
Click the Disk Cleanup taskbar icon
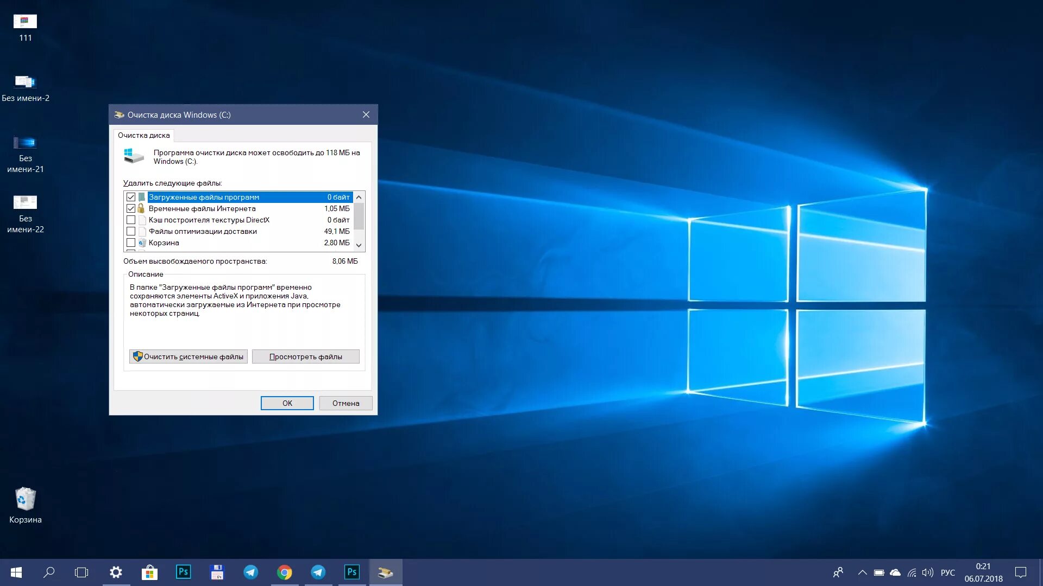pyautogui.click(x=386, y=572)
